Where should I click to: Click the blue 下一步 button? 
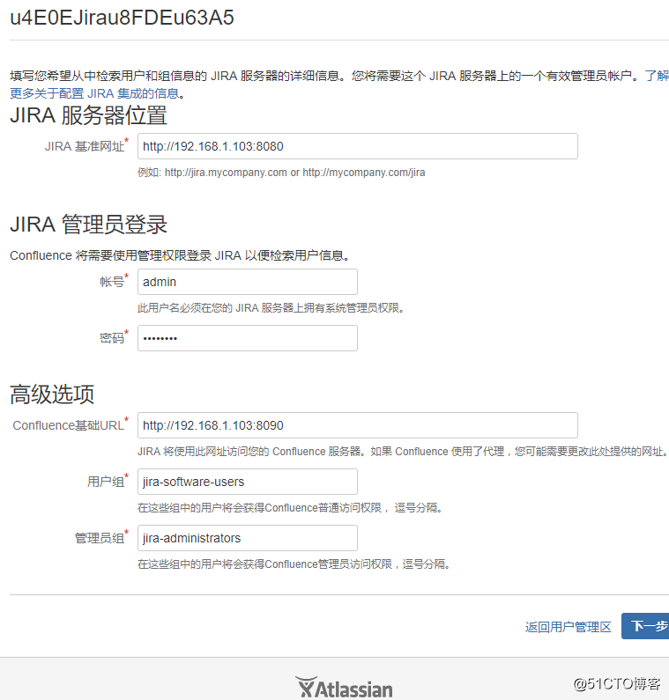coord(645,626)
